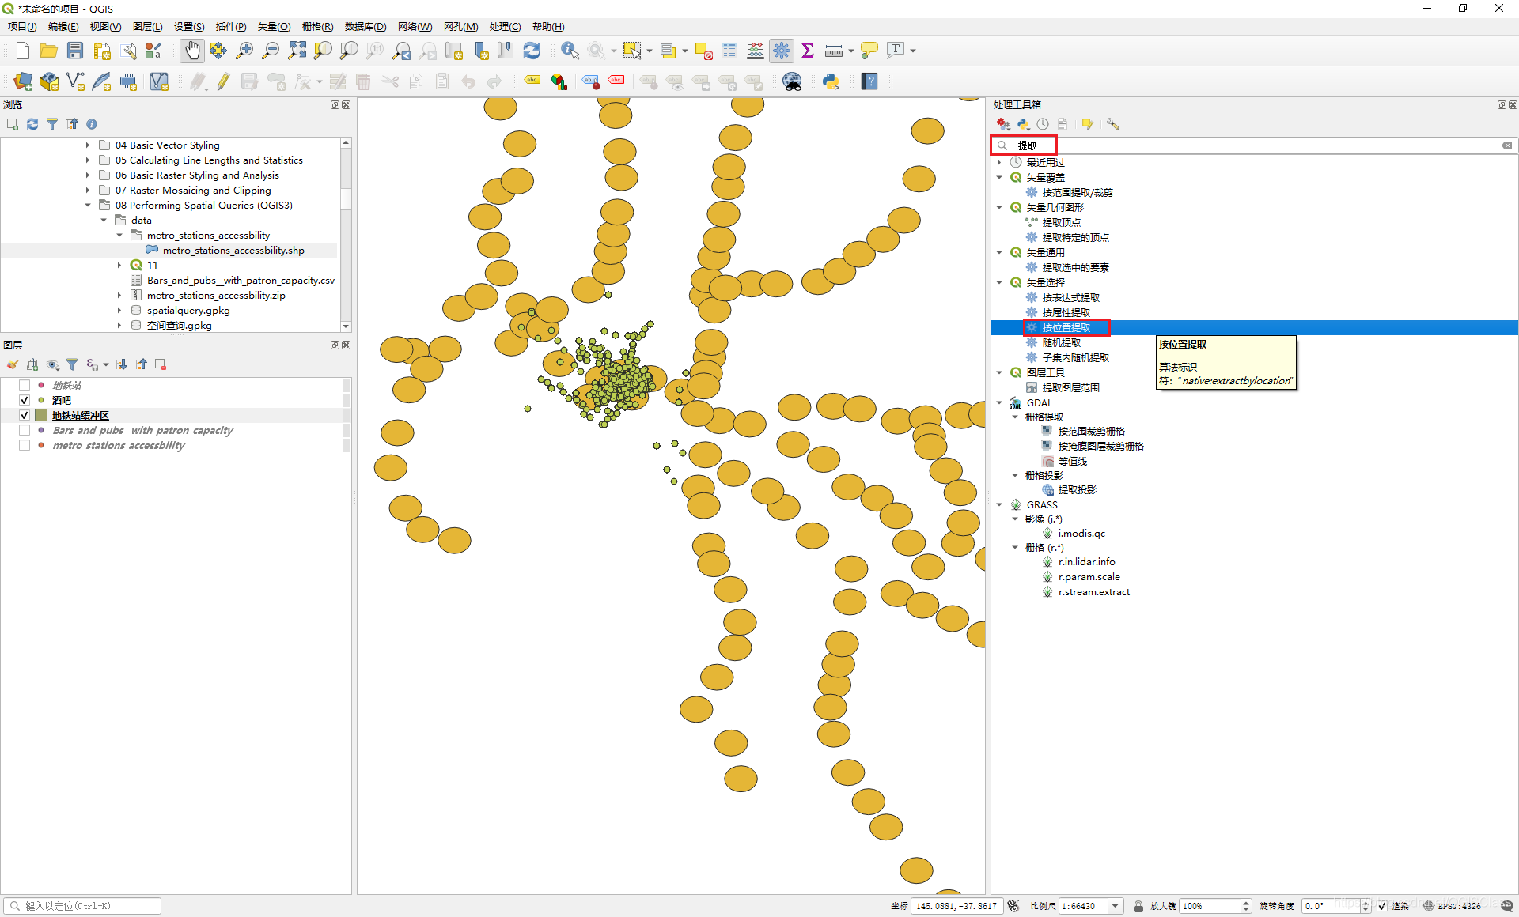This screenshot has height=917, width=1519.
Task: Collapse the GRASS provider group
Action: (999, 504)
